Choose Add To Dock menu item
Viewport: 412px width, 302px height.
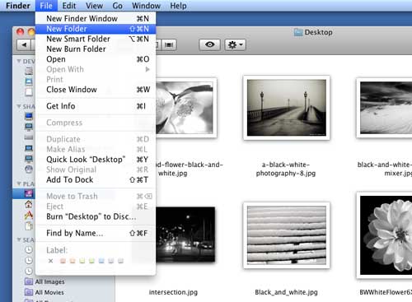click(96, 179)
